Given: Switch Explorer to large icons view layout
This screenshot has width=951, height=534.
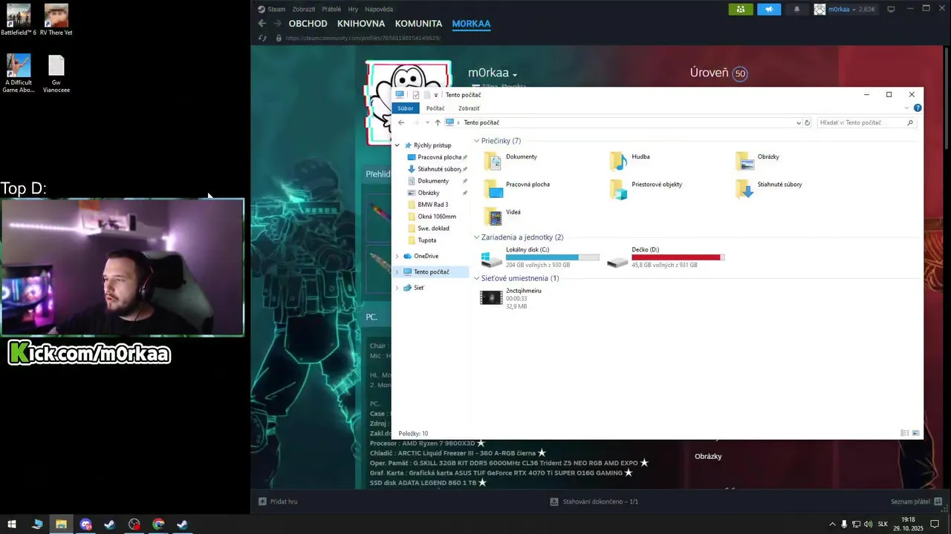Looking at the screenshot, I should pos(915,433).
